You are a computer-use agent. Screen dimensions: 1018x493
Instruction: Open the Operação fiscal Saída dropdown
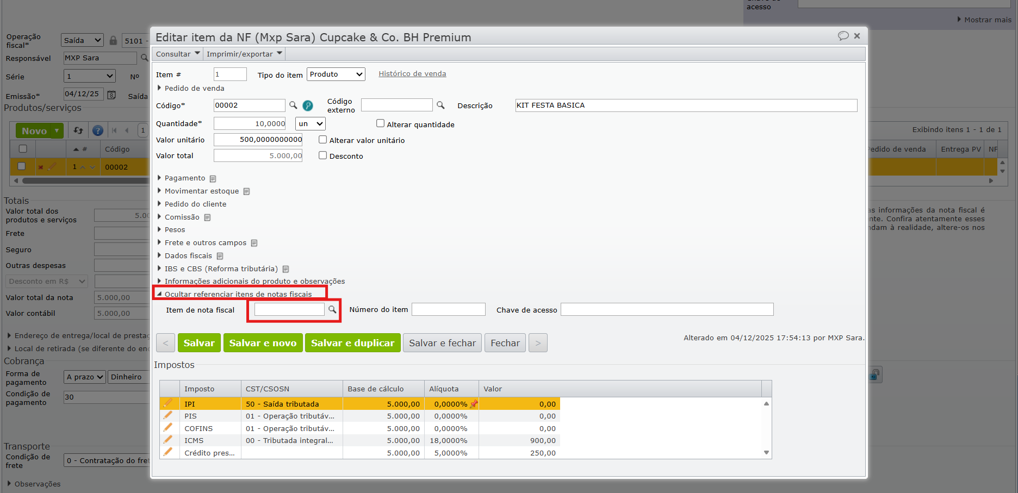[x=82, y=40]
